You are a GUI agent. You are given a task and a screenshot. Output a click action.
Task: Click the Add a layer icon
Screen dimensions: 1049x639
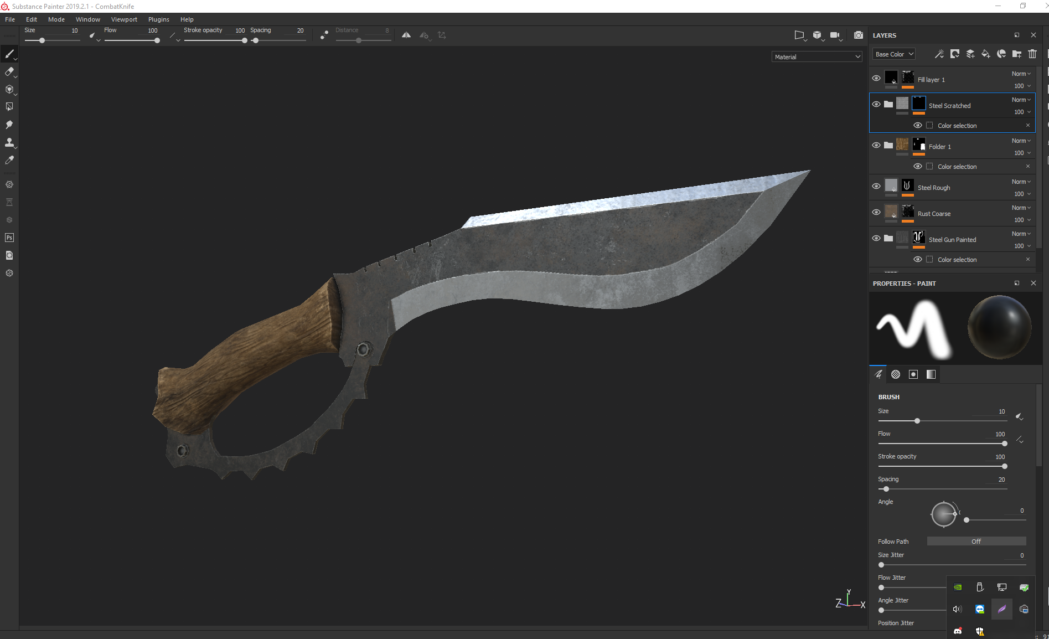[x=970, y=54]
